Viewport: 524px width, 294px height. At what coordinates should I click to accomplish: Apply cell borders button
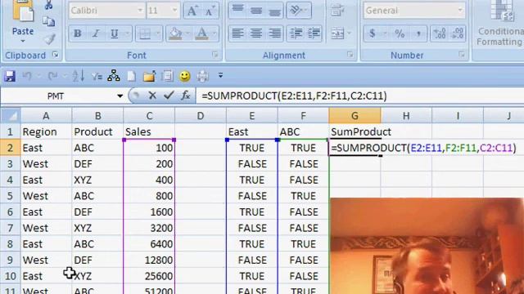tap(144, 33)
